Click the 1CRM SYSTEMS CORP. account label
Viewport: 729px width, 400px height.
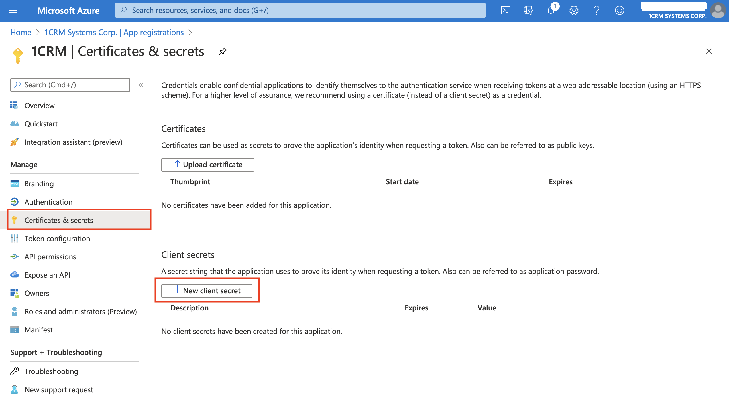[x=677, y=16]
